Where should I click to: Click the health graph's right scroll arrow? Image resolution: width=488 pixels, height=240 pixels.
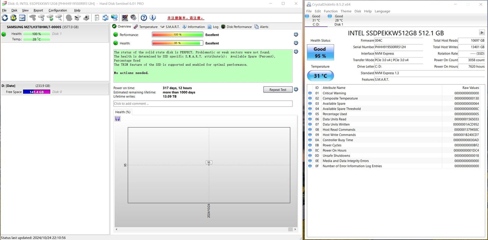tap(295, 229)
